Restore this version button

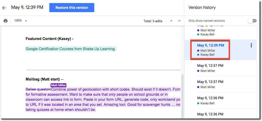pos(72,8)
